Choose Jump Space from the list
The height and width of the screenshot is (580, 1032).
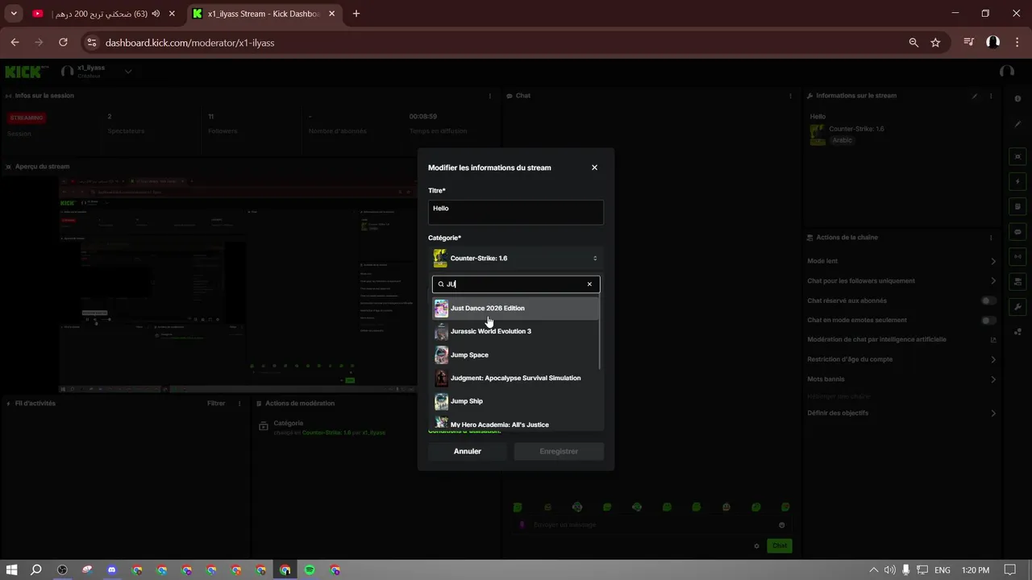pos(516,355)
